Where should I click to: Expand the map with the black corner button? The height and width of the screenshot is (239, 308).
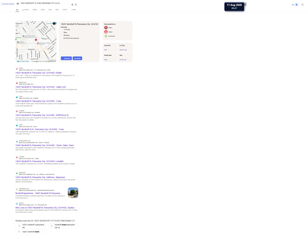54,23
